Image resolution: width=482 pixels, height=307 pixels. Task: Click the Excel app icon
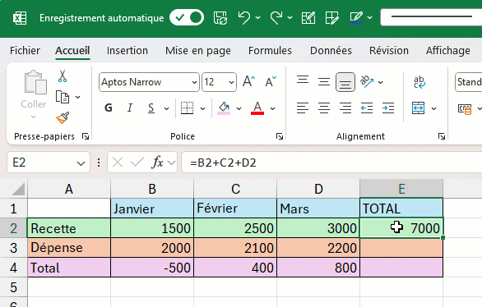pyautogui.click(x=20, y=18)
